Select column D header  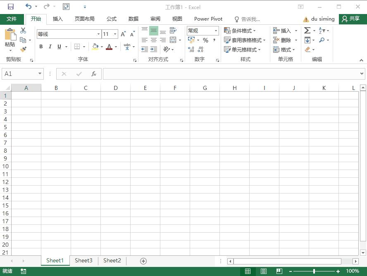pos(115,88)
